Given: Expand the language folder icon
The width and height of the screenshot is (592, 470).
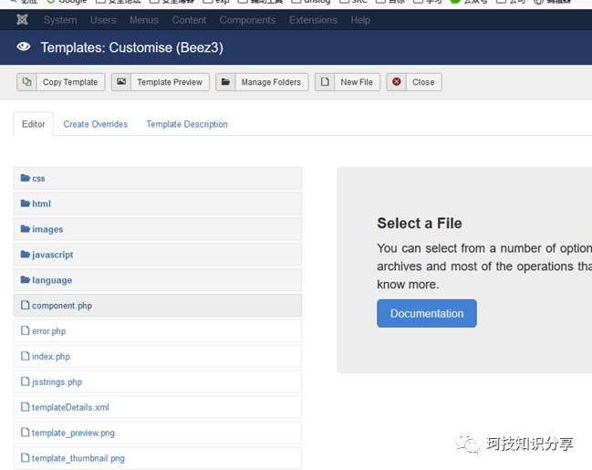Looking at the screenshot, I should (26, 279).
